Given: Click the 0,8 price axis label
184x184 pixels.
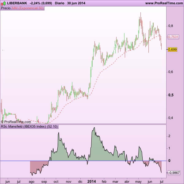Looking at the screenshot, I should point(171,26).
